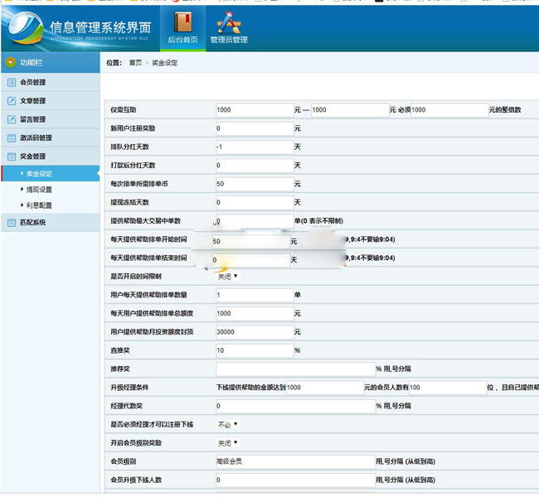Open 后台首页 book icon in header

click(x=182, y=22)
